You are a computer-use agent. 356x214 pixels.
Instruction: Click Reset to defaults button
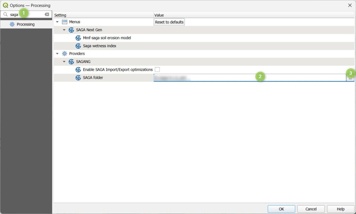tap(169, 22)
